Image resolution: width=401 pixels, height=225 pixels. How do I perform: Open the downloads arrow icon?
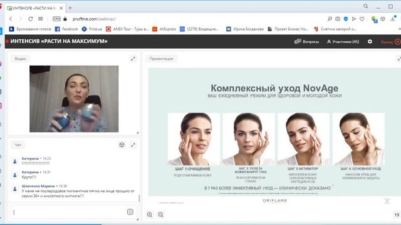393,19
